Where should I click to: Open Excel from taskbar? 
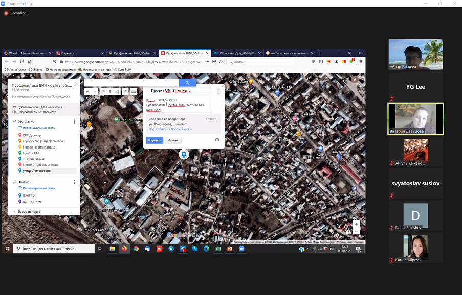coord(218,249)
